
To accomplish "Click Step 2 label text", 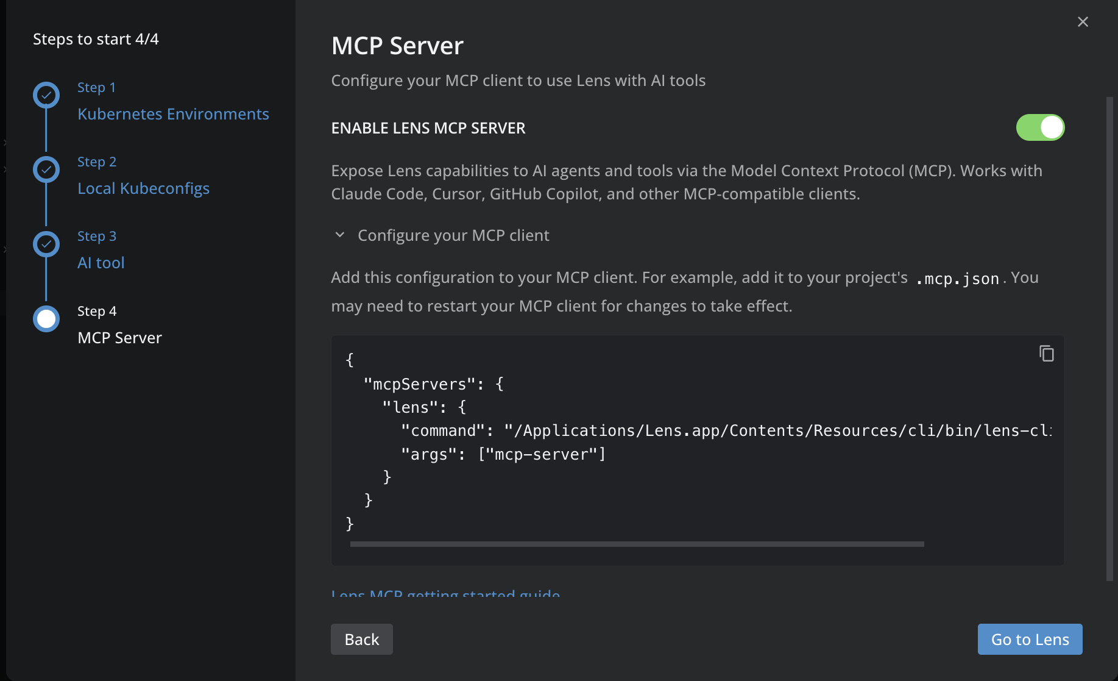I will [97, 162].
